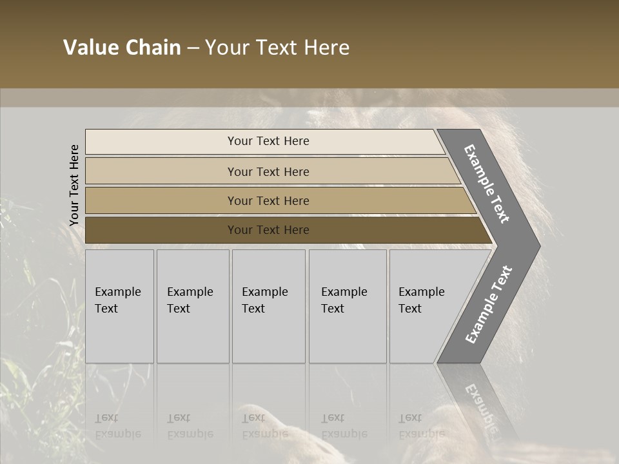Choose the middle "Example Text" box
This screenshot has width=619, height=464.
pyautogui.click(x=268, y=306)
